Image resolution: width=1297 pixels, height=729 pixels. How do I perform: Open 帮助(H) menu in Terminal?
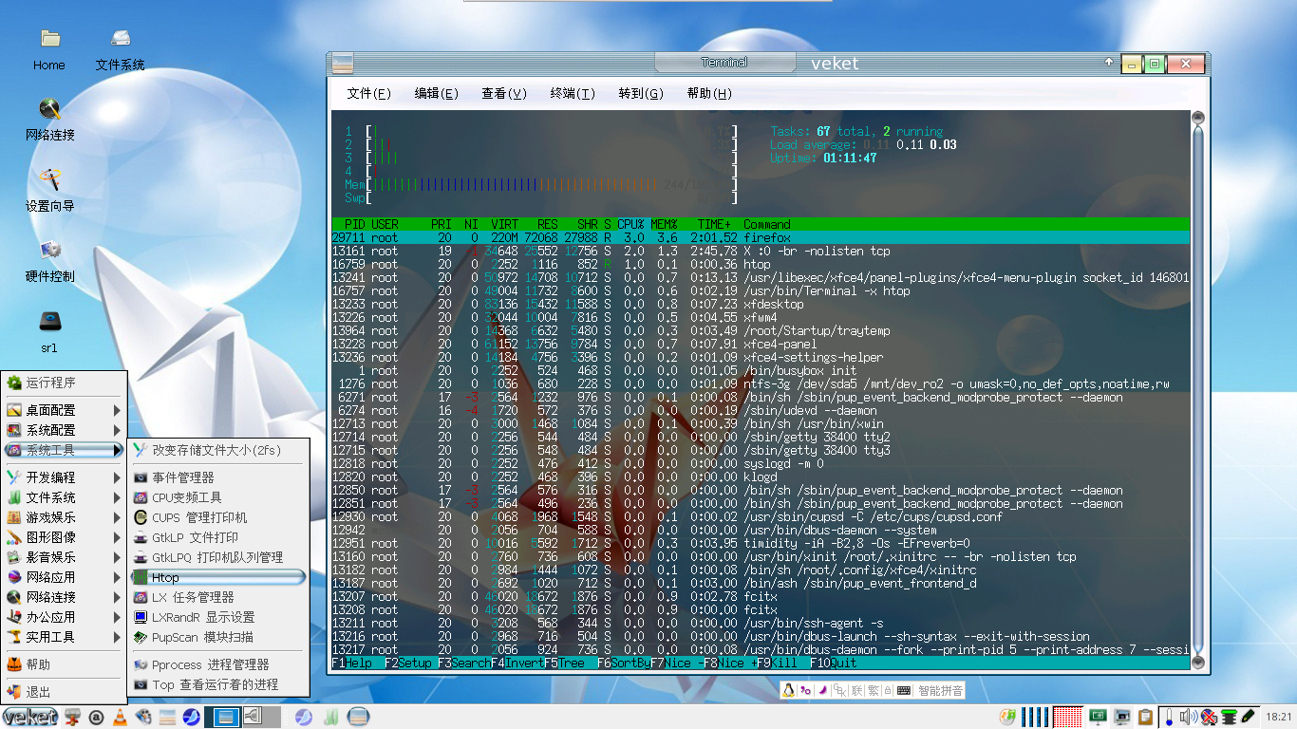click(x=709, y=93)
